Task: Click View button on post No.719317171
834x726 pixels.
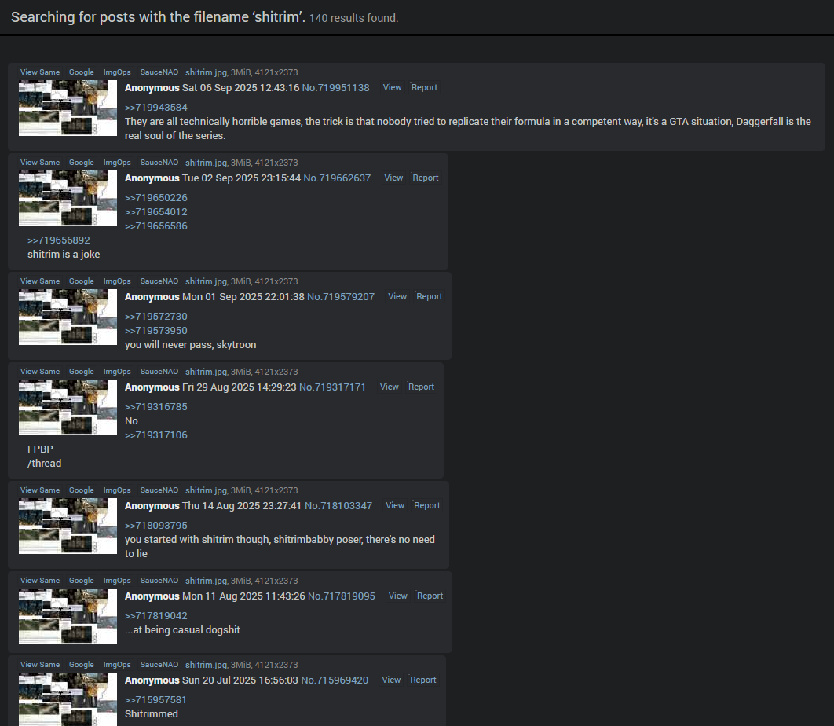Action: [x=390, y=387]
